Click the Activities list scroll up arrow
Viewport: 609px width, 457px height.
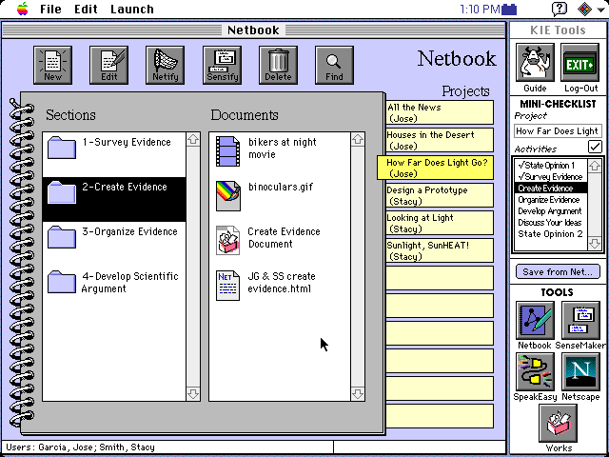click(595, 166)
